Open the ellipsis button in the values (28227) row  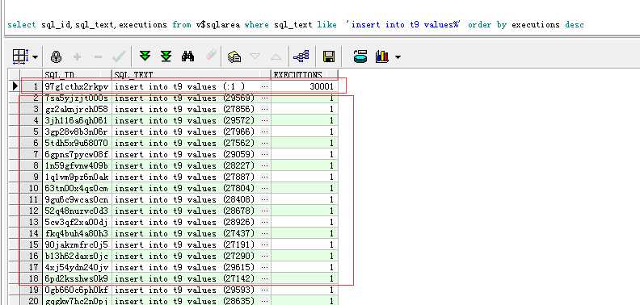coord(265,166)
